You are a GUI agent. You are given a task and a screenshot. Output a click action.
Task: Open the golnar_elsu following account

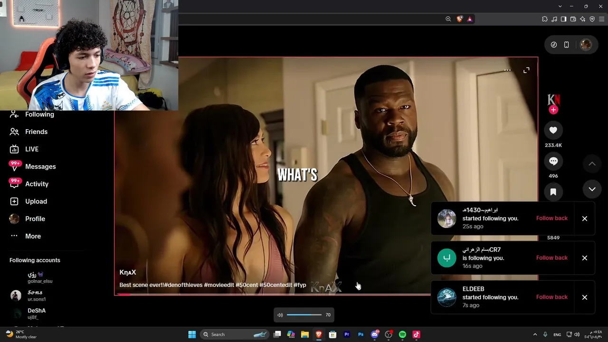[x=40, y=277]
